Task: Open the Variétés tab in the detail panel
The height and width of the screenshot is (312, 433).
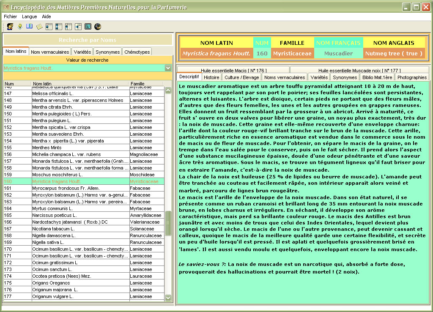Action: tap(319, 77)
